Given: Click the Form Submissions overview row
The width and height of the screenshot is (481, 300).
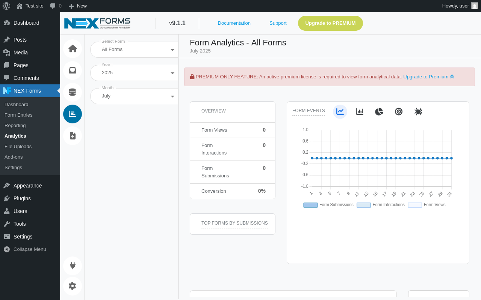Looking at the screenshot, I should 233,172.
